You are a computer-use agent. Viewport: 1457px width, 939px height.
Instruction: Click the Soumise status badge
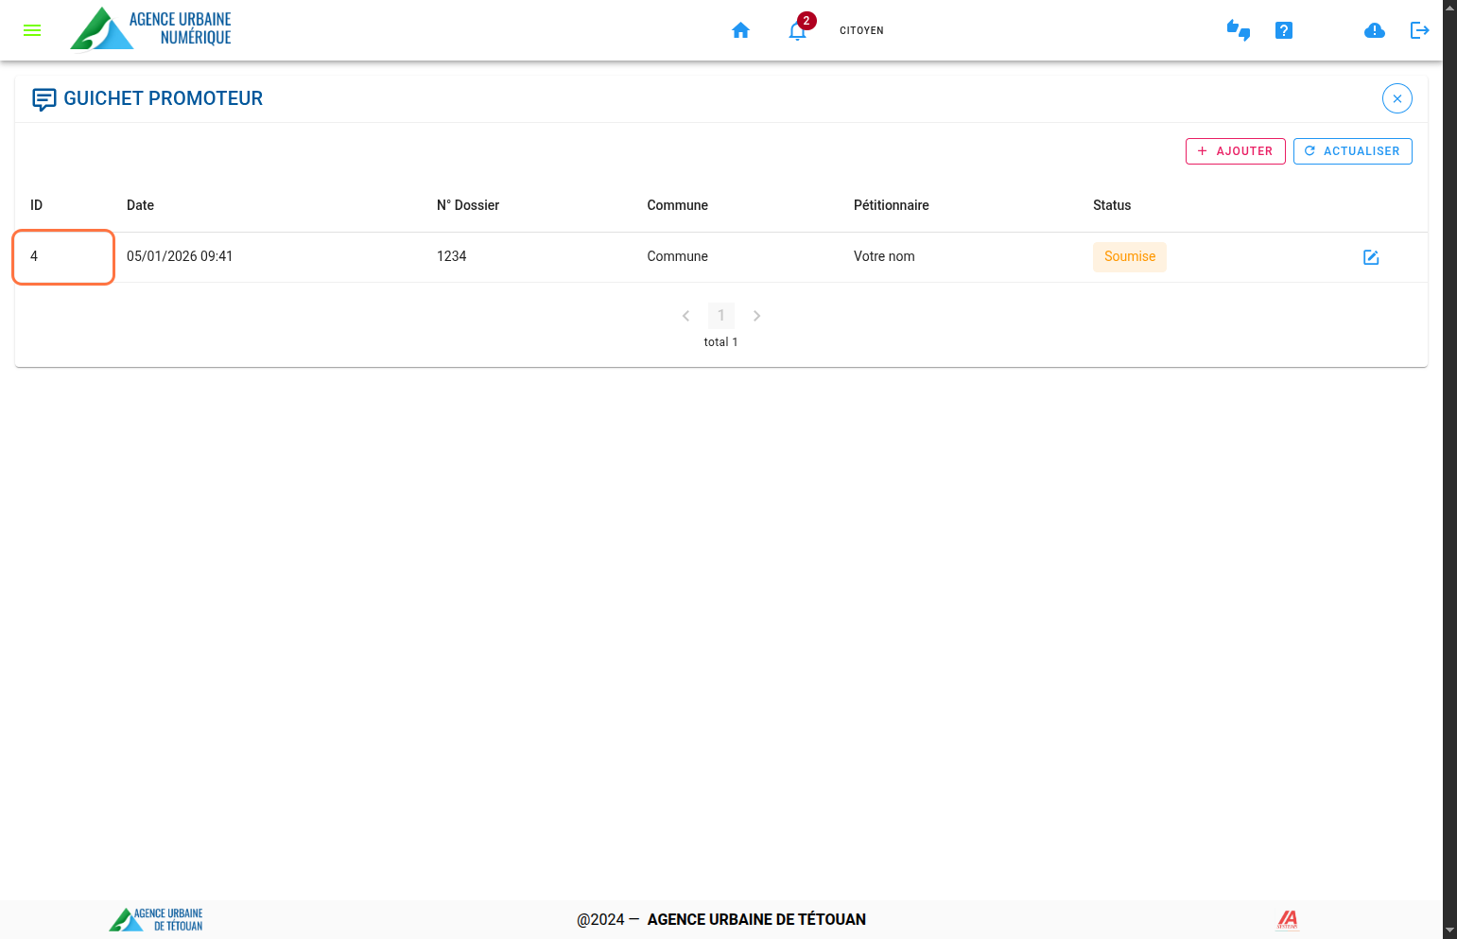coord(1129,257)
